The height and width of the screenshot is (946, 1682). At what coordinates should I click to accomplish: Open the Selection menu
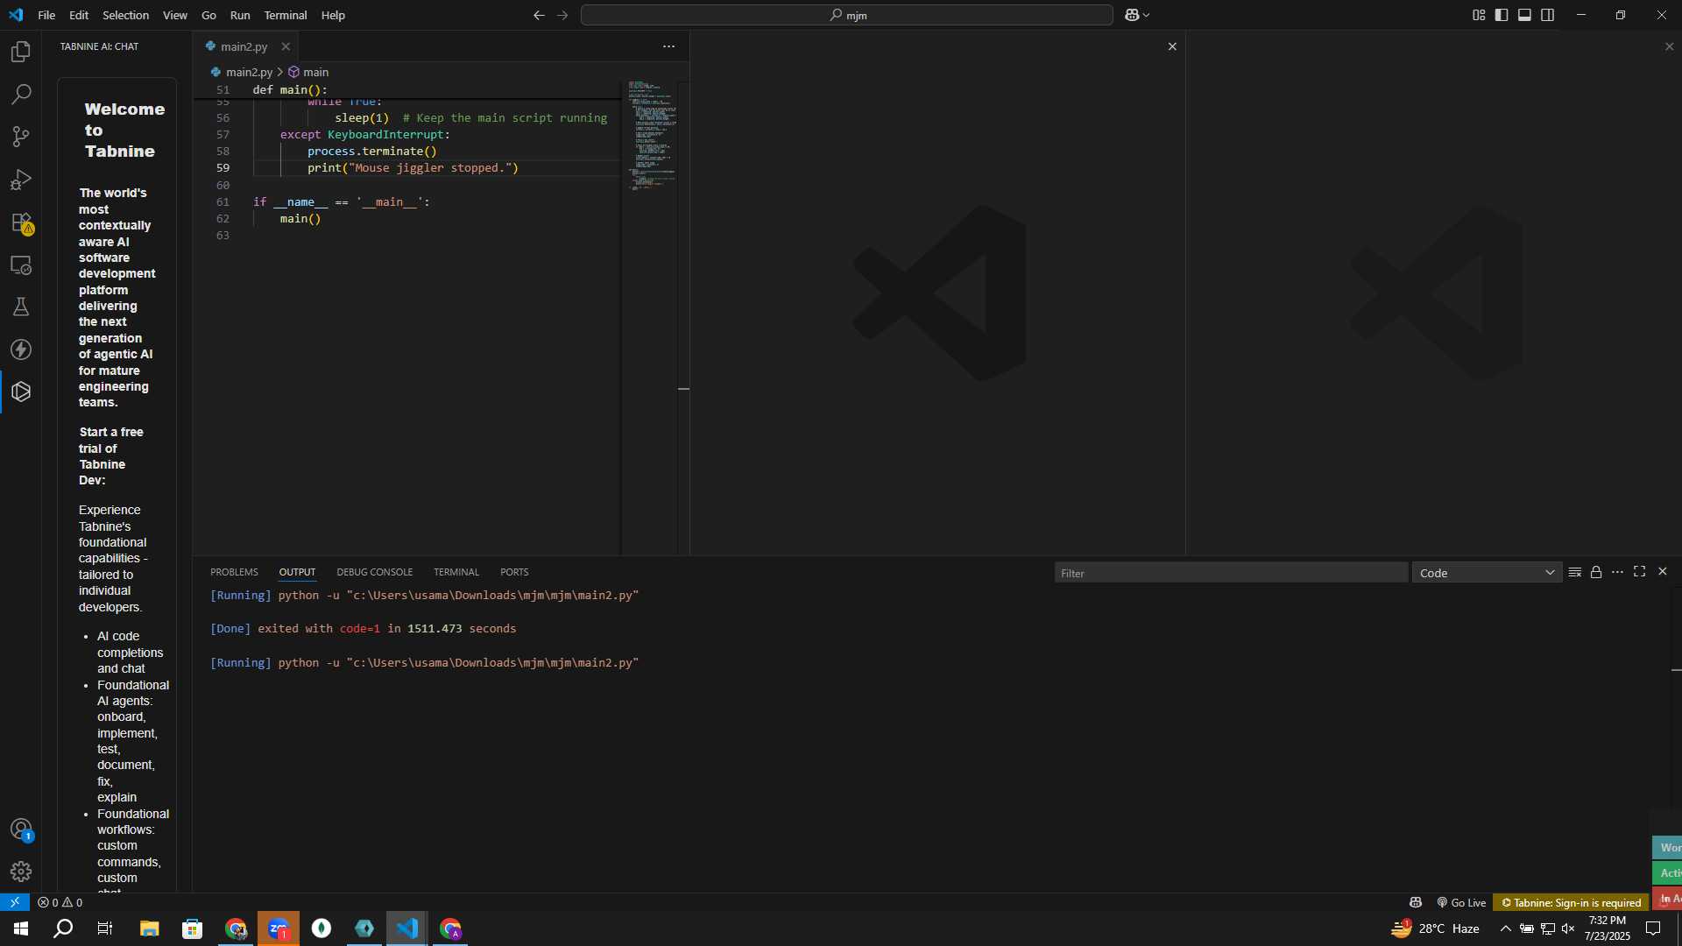coord(125,15)
